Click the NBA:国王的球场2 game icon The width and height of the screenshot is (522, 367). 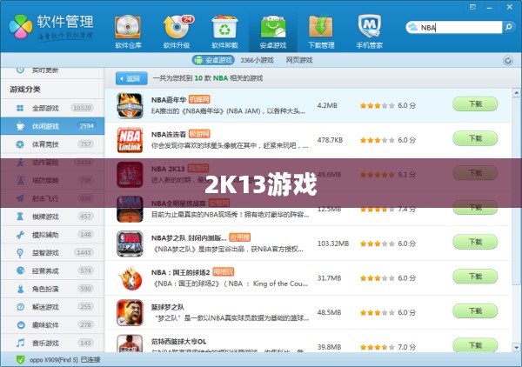click(130, 278)
